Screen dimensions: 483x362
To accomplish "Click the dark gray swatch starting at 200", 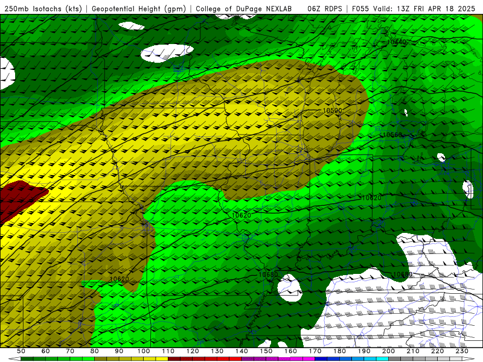I will 395,359.
